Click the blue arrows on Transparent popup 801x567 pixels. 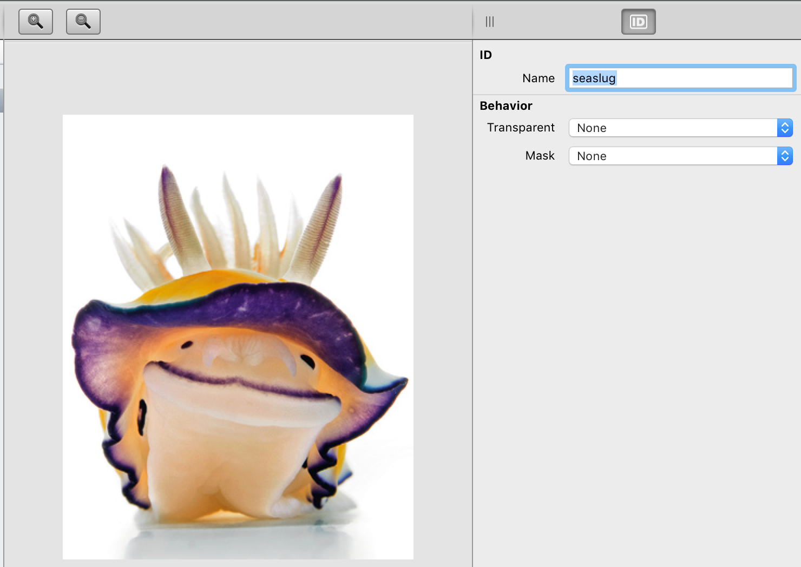785,128
